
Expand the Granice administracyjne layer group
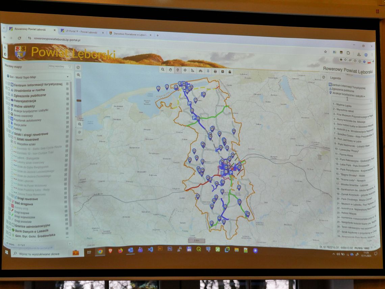7,225
